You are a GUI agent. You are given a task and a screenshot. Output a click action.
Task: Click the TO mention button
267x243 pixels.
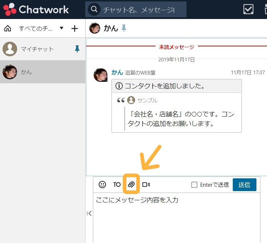pyautogui.click(x=117, y=185)
